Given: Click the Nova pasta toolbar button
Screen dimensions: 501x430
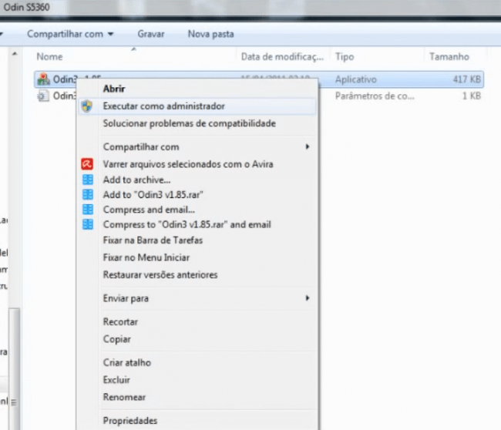Looking at the screenshot, I should coord(210,34).
